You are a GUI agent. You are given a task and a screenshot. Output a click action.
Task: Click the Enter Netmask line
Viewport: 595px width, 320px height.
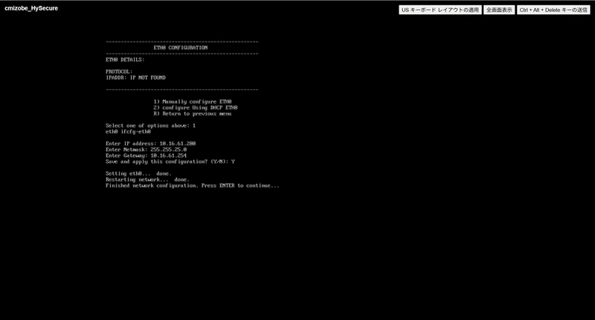pyautogui.click(x=146, y=150)
